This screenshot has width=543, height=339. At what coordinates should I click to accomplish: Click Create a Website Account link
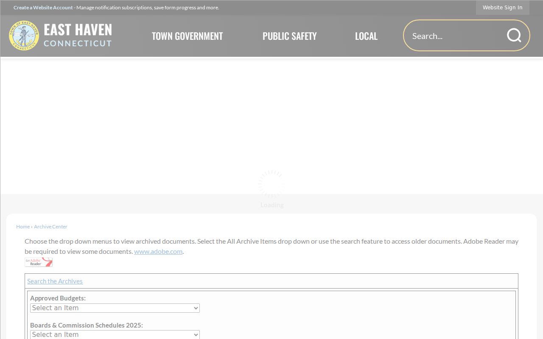click(43, 8)
